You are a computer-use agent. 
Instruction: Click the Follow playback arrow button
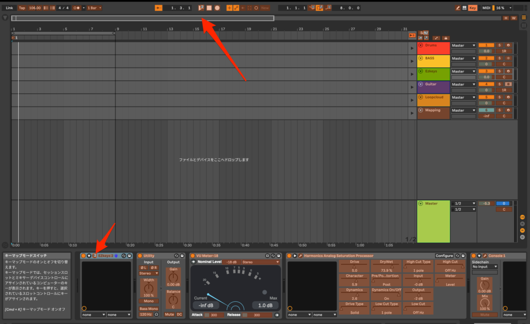point(158,8)
